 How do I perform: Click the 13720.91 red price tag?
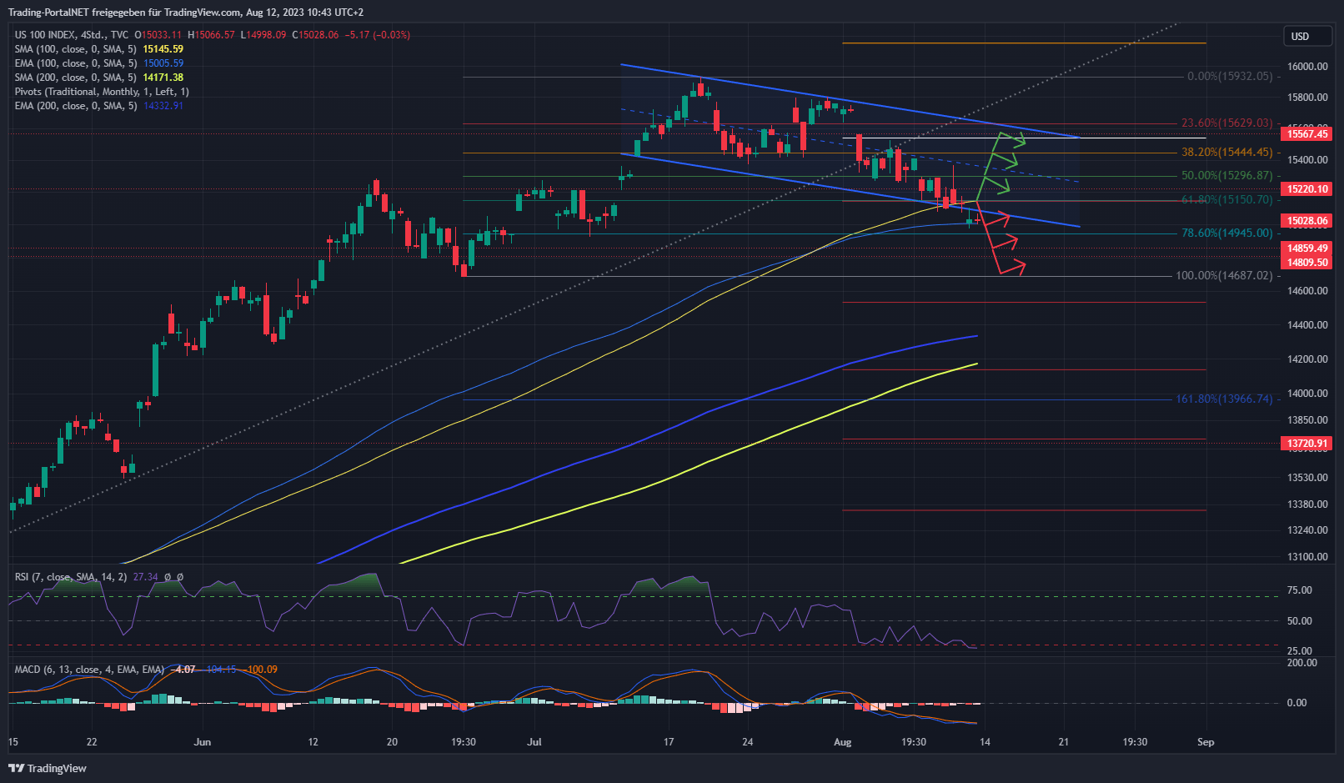(x=1306, y=444)
